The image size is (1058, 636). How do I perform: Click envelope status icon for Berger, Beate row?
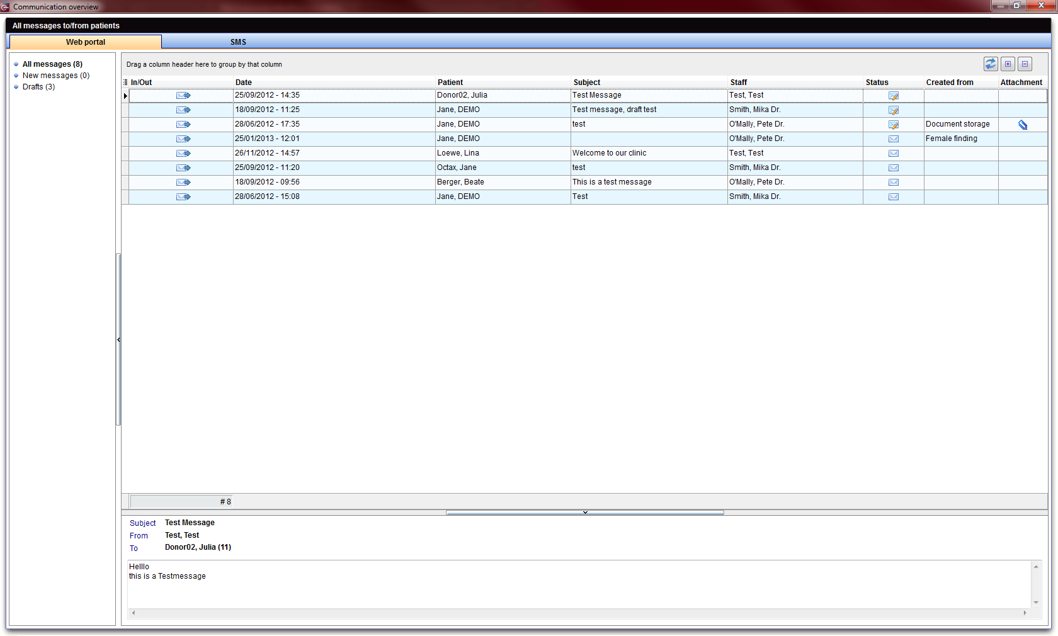(x=894, y=182)
